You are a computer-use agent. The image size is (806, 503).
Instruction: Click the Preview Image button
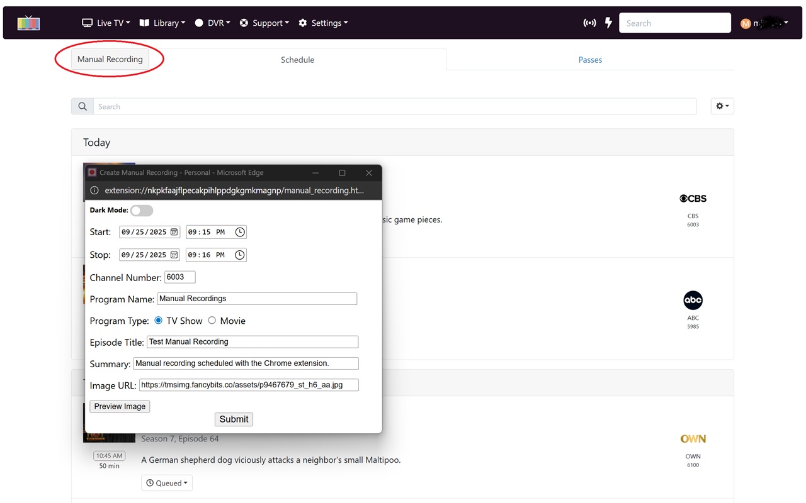click(x=120, y=406)
